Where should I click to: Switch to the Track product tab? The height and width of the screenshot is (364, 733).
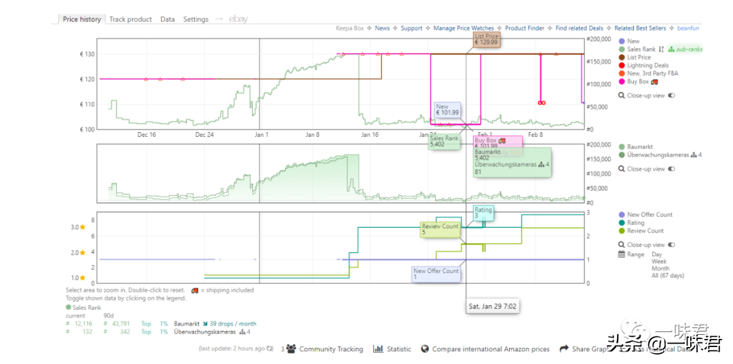click(130, 19)
